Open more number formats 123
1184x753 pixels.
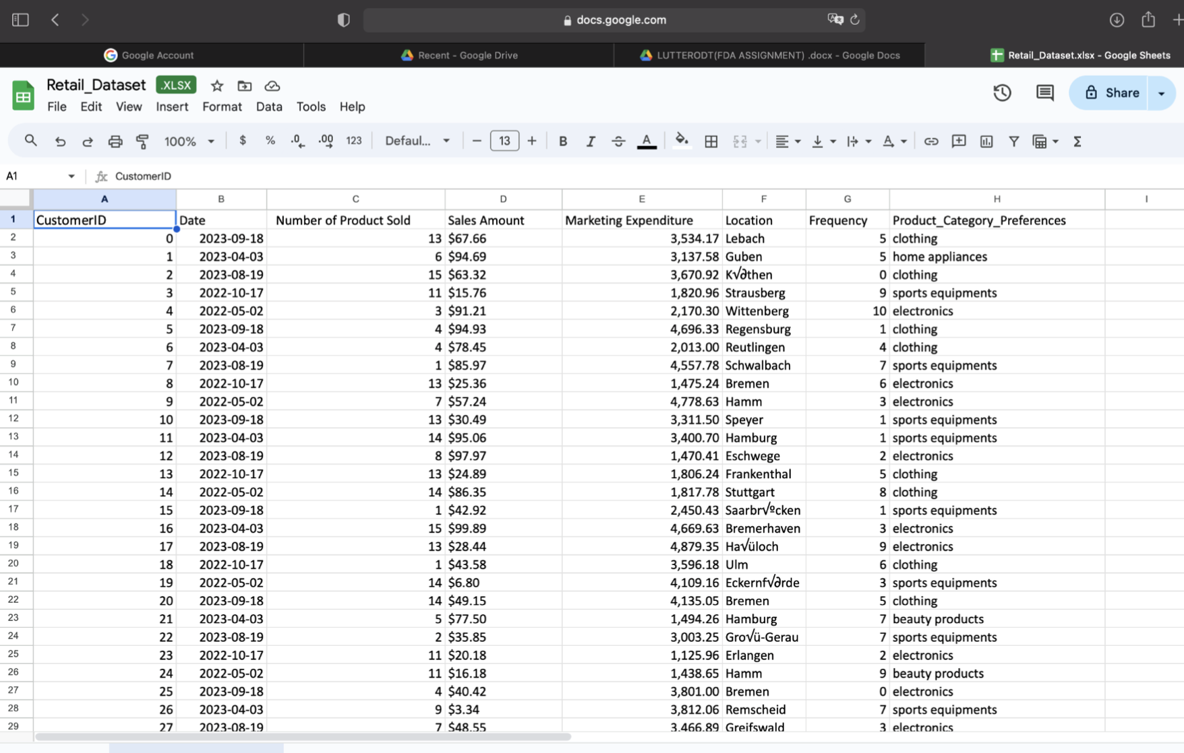tap(354, 141)
